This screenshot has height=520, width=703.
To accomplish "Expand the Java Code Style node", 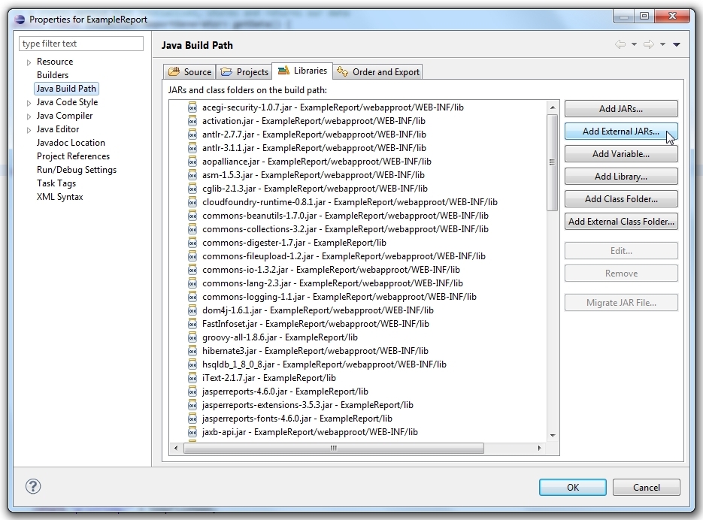I will 29,103.
